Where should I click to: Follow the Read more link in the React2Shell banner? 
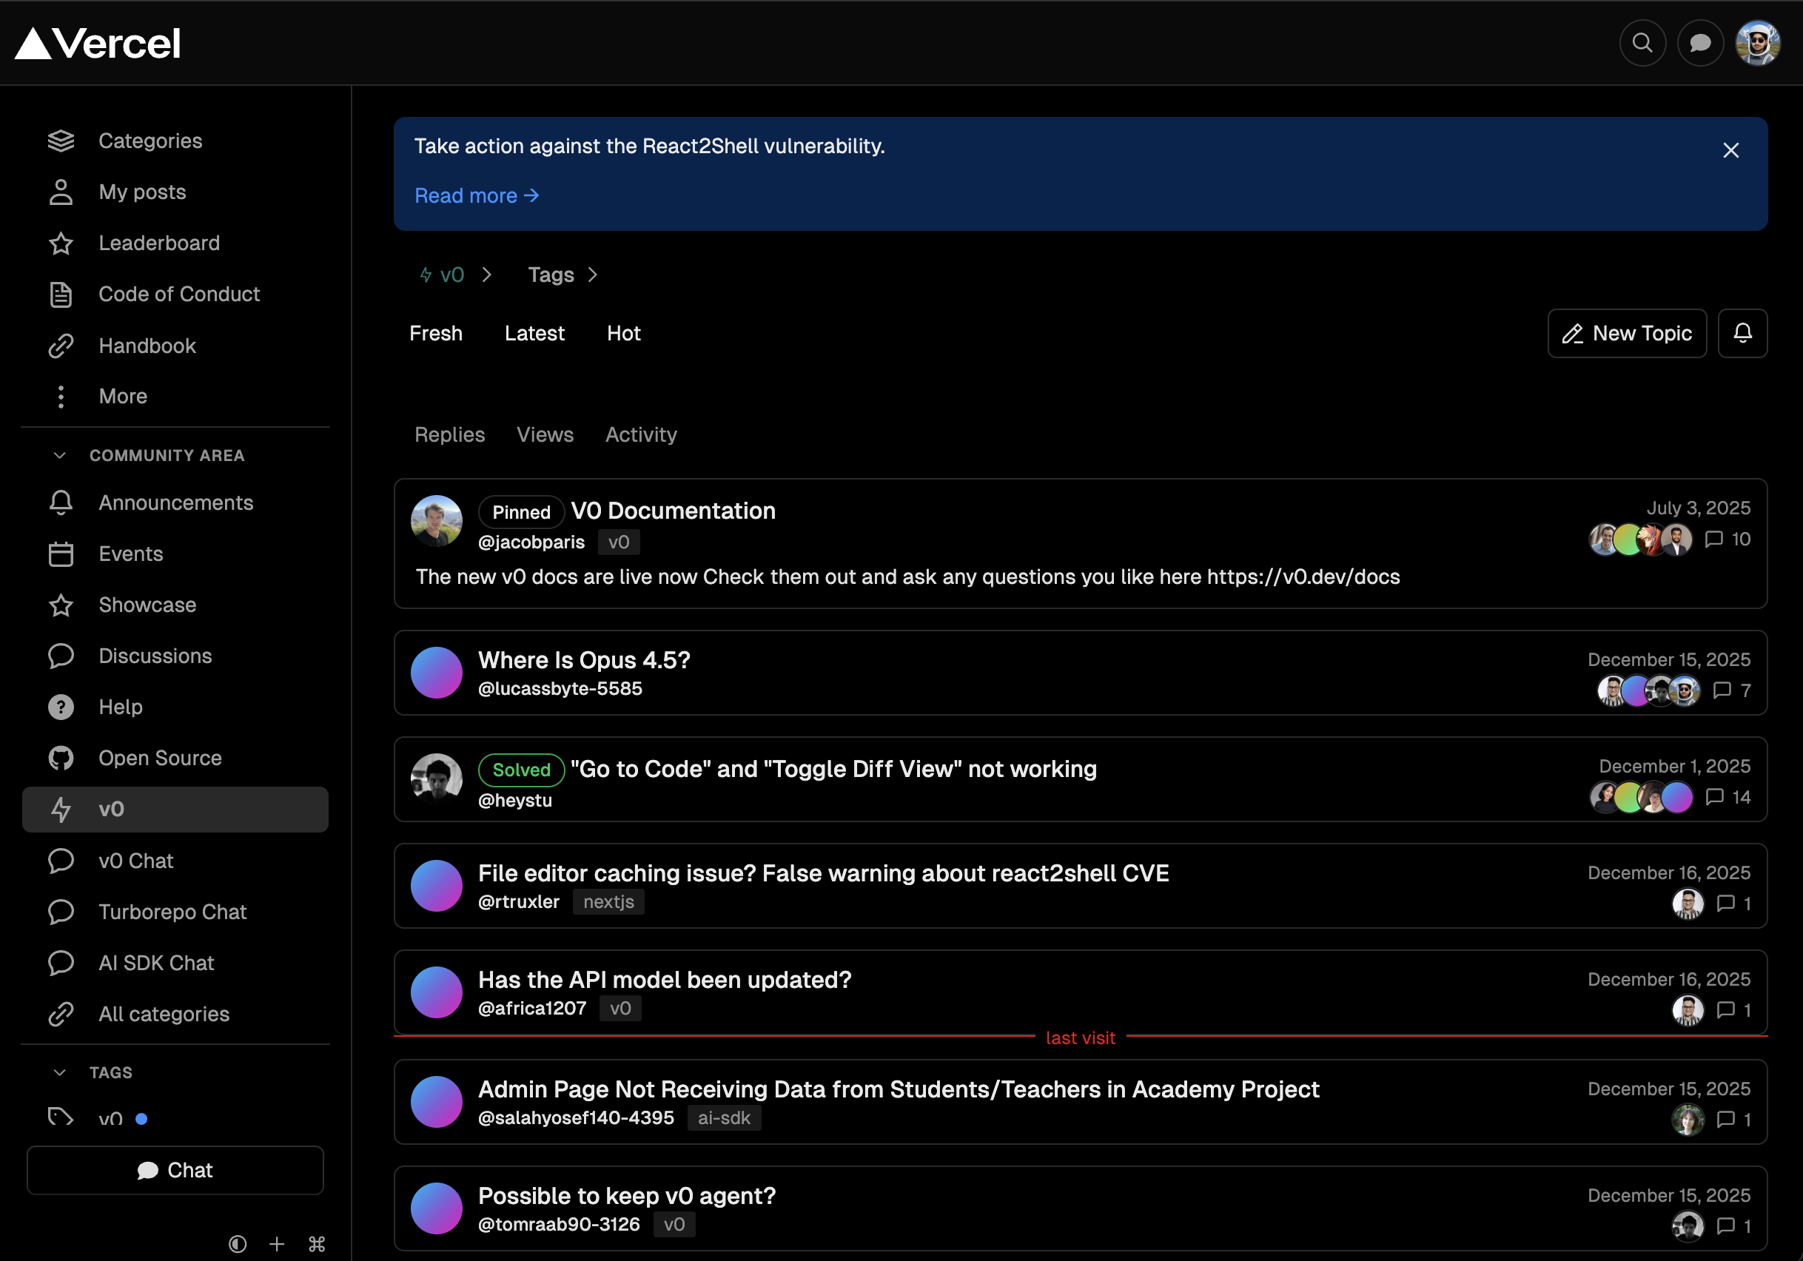pyautogui.click(x=476, y=195)
